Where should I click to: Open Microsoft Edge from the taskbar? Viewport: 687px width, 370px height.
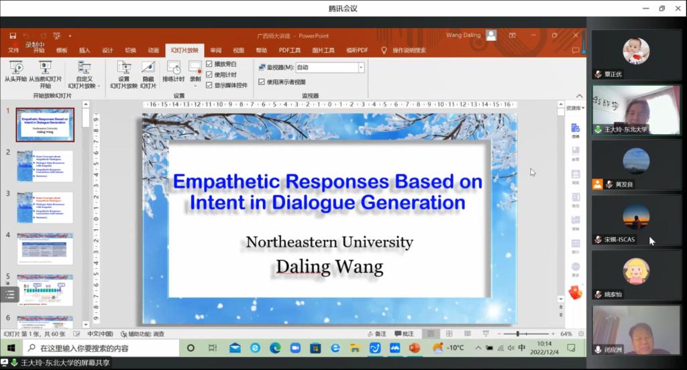(x=275, y=348)
